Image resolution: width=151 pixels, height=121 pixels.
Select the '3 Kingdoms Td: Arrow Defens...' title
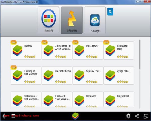[x=63, y=47]
